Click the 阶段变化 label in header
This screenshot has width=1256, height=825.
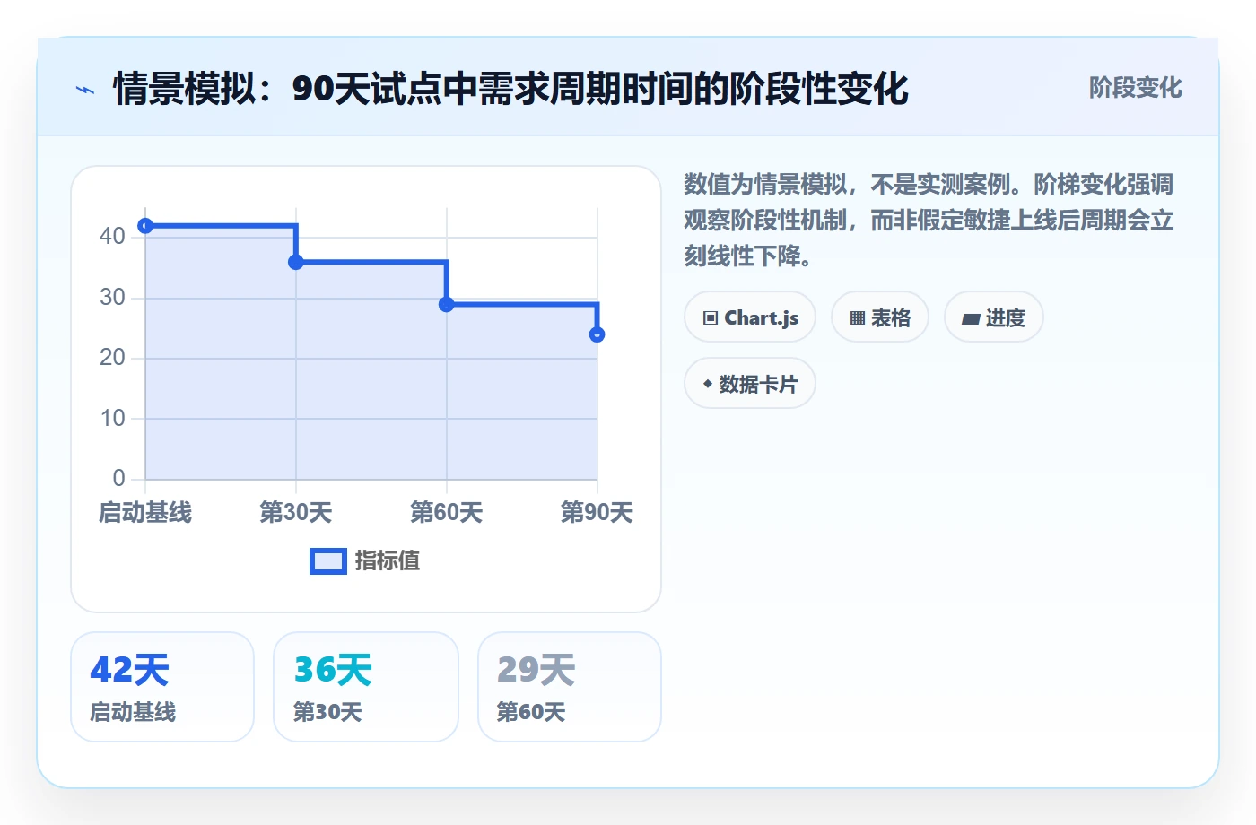tap(1135, 88)
